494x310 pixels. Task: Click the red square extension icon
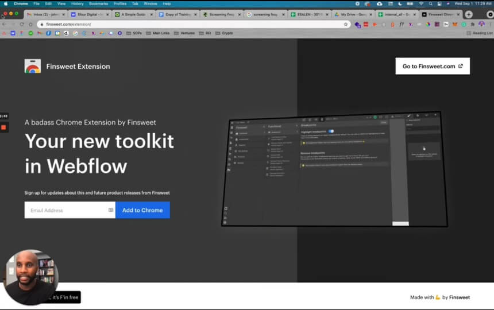coord(366,24)
